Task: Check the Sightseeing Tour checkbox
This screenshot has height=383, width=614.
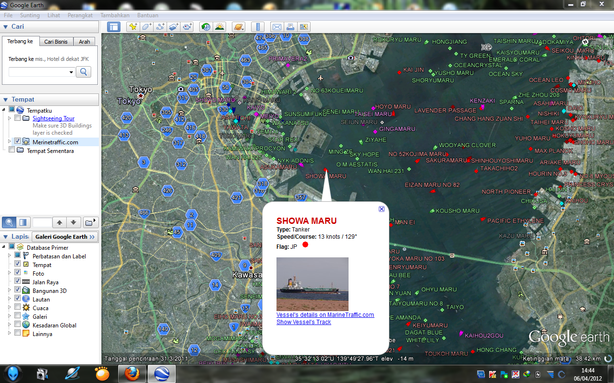Action: point(18,118)
